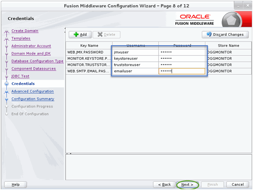The width and height of the screenshot is (253, 190).
Task: Go to the Templates step
Action: click(21, 38)
